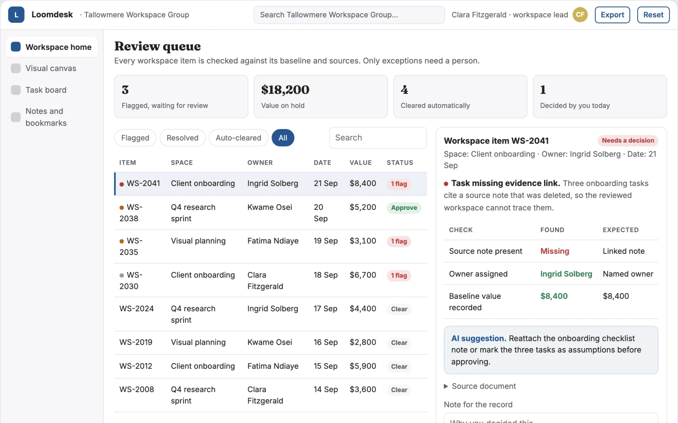The image size is (678, 423).
Task: Select the WS-2041 row
Action: [270, 184]
